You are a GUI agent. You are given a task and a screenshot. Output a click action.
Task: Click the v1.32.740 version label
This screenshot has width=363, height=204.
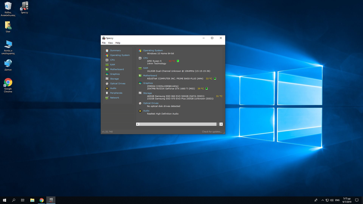[107, 132]
